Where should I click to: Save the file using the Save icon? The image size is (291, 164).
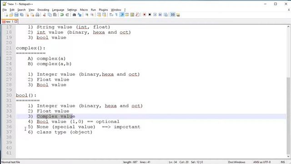tap(16, 15)
